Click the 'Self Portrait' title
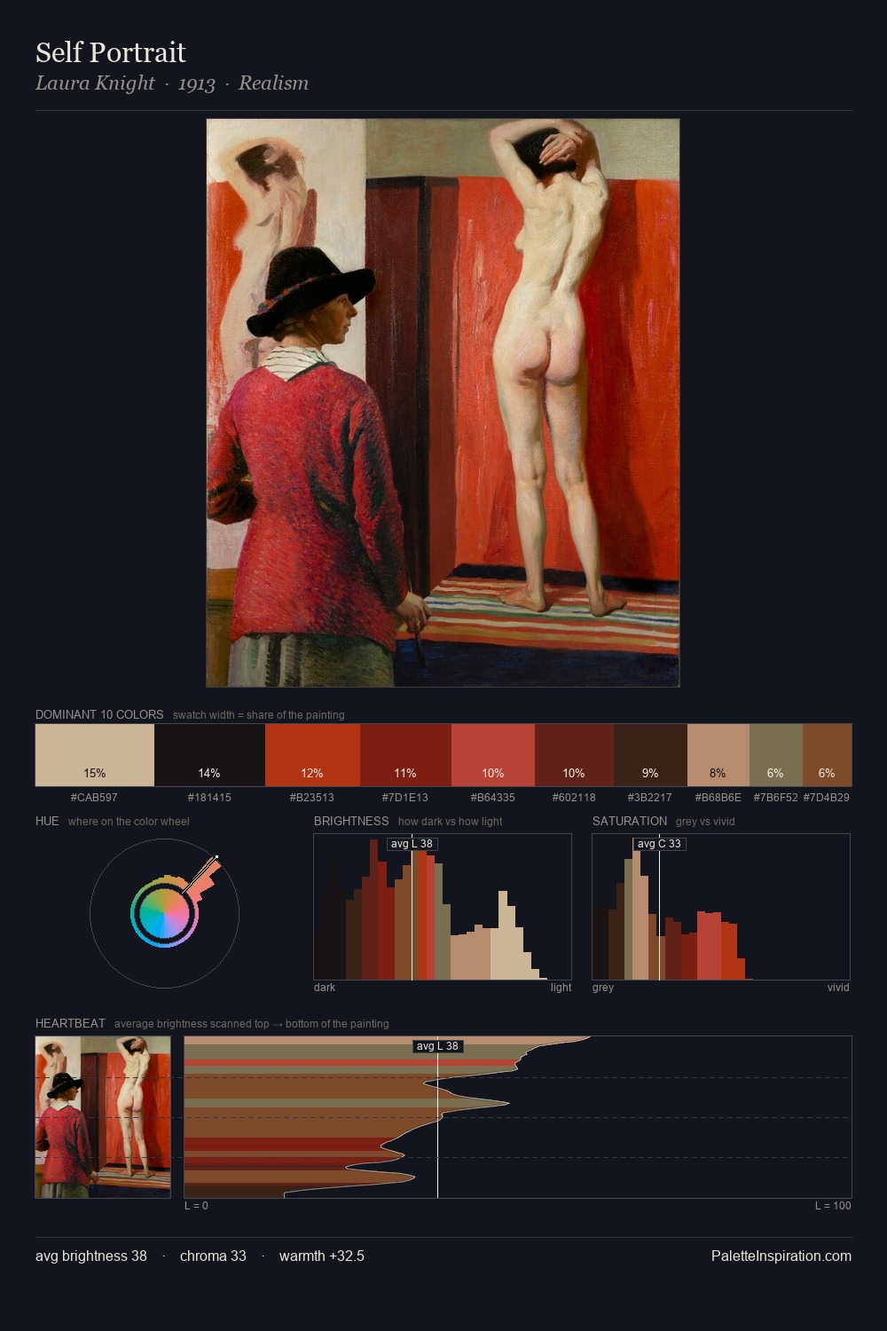Viewport: 887px width, 1331px height. point(111,52)
